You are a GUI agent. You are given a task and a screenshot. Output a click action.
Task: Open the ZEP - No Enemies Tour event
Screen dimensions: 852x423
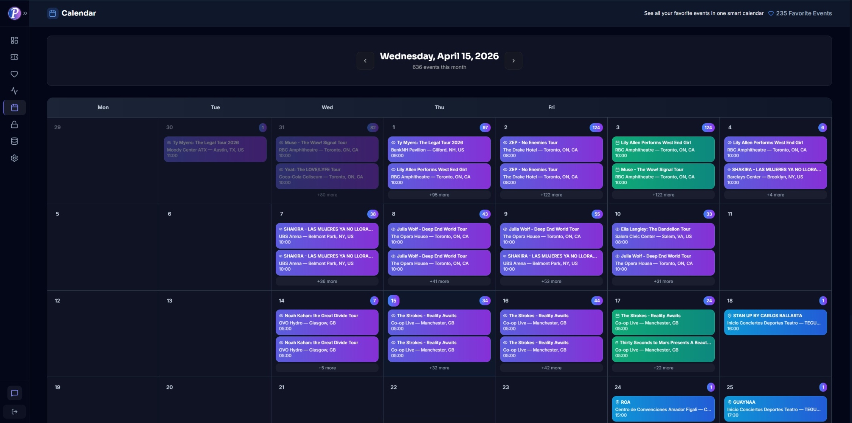click(551, 149)
